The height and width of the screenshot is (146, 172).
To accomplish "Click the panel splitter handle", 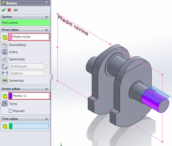I will 52,77.
